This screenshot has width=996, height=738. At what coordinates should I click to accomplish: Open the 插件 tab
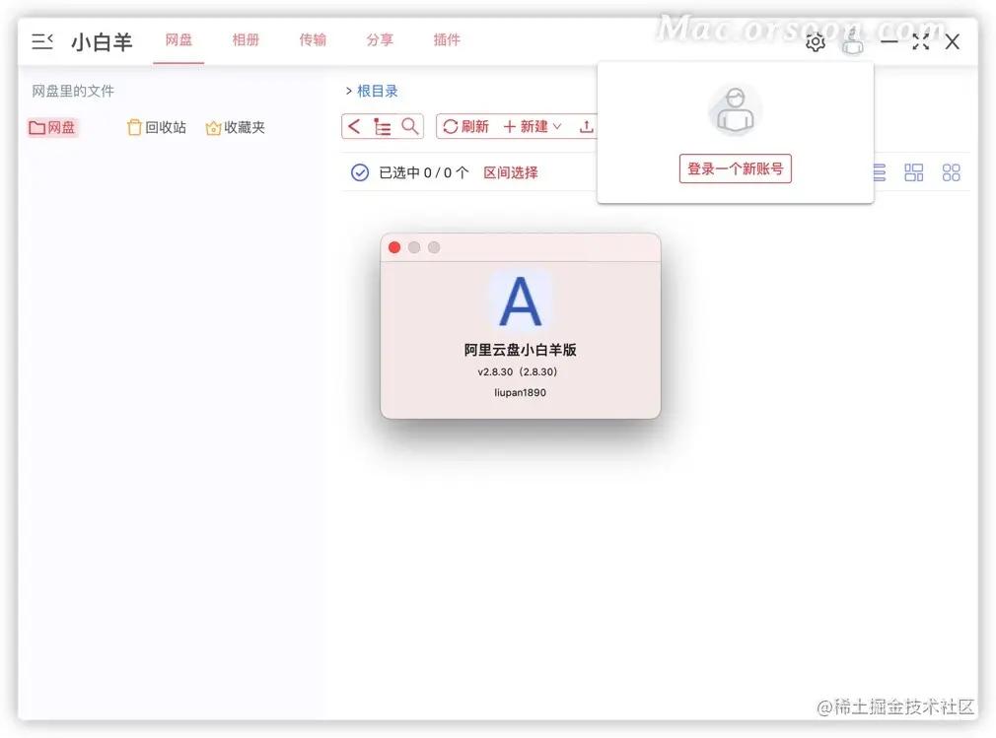point(447,40)
